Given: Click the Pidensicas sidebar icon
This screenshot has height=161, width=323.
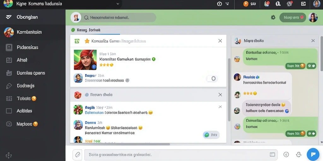Looking at the screenshot, I should coord(9,47).
